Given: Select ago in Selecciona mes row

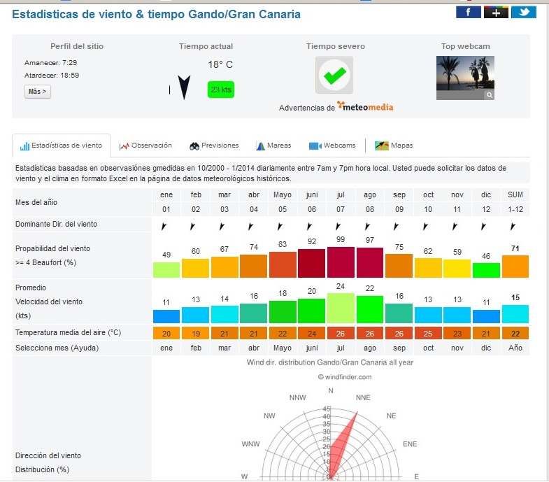Looking at the screenshot, I should coord(370,348).
